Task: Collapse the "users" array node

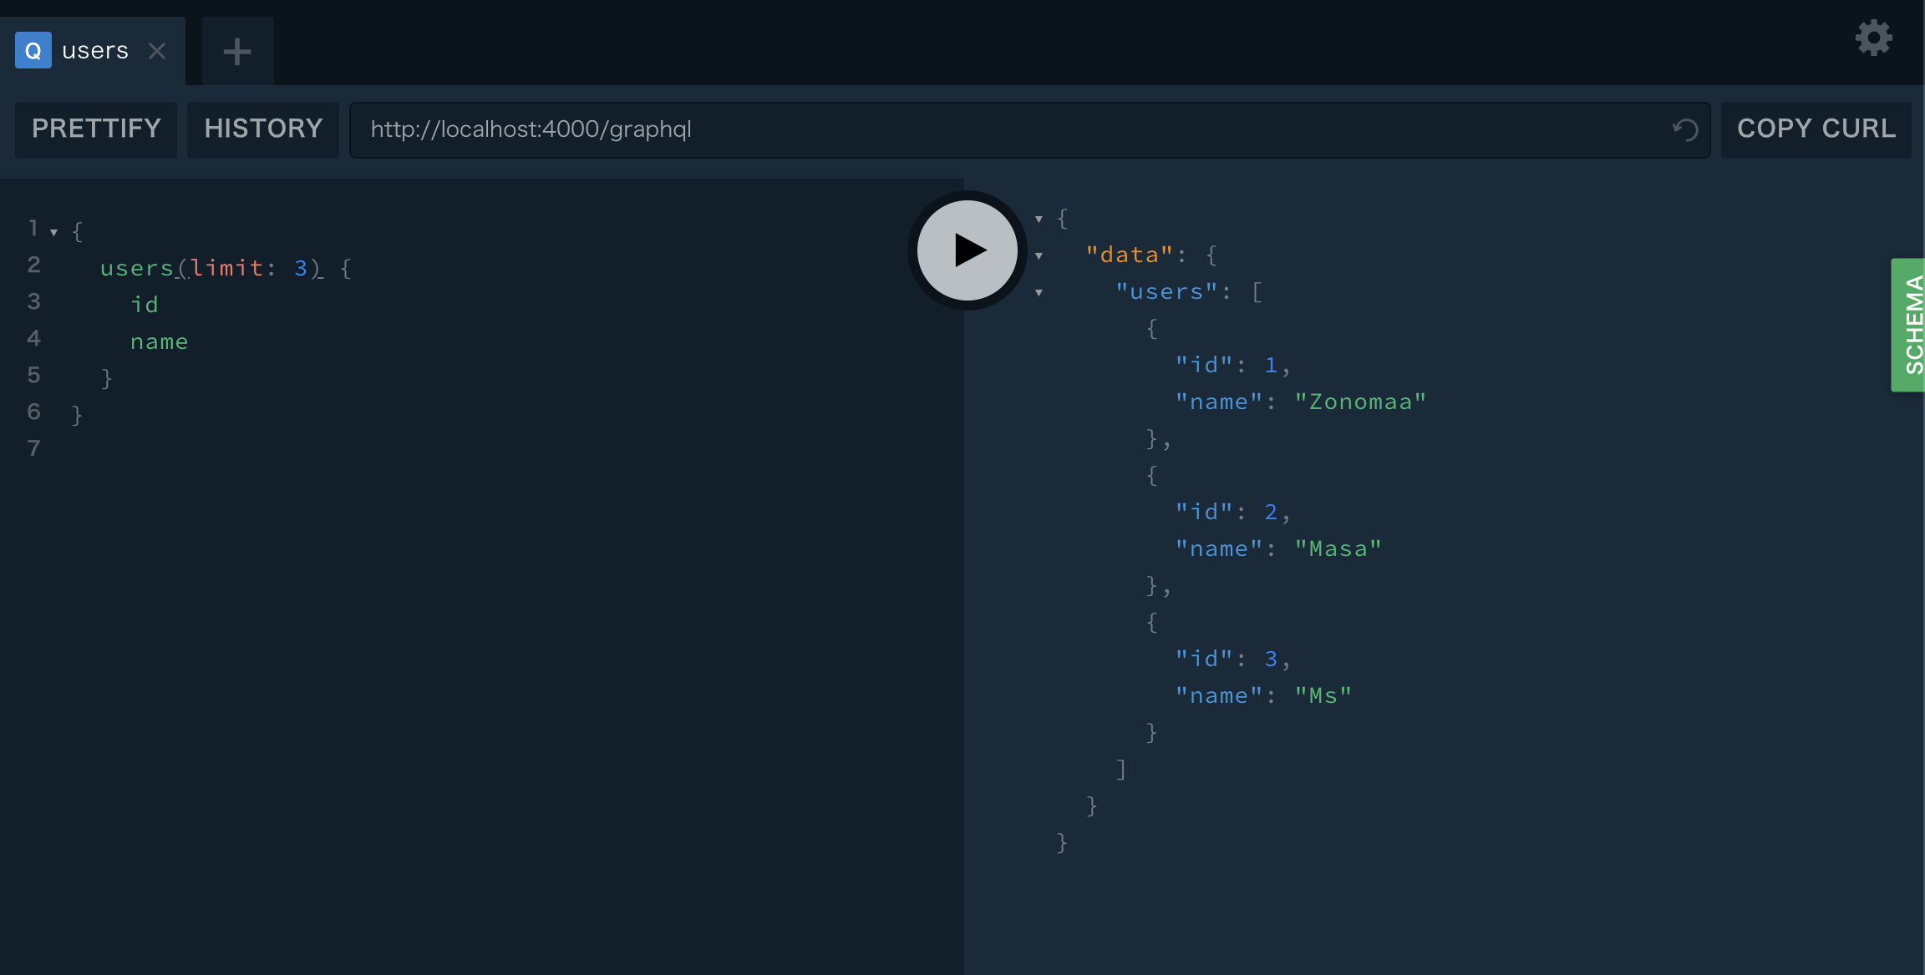Action: coord(1039,292)
